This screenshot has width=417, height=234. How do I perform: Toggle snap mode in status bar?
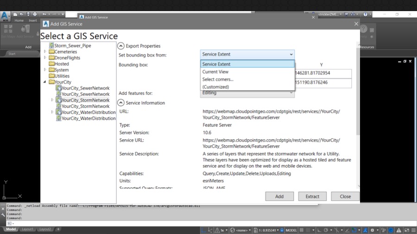pos(308,230)
